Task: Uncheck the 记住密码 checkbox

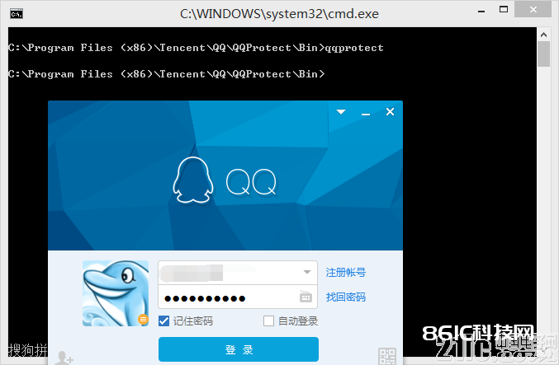Action: 164,321
